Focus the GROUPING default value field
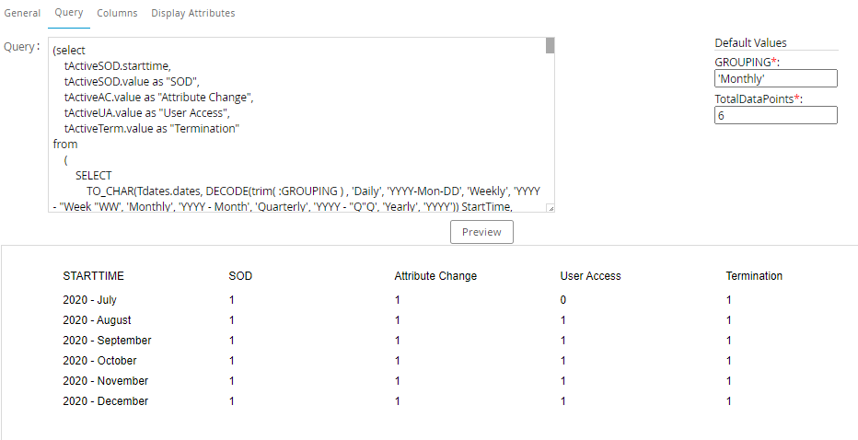The height and width of the screenshot is (440, 858). tap(775, 79)
